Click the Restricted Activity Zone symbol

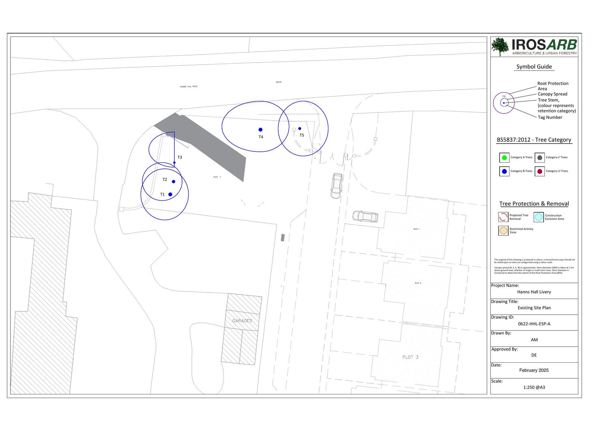tap(503, 231)
